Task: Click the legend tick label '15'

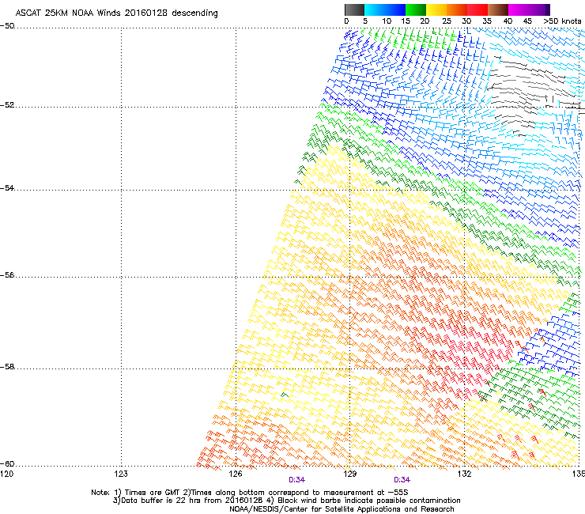Action: [406, 21]
